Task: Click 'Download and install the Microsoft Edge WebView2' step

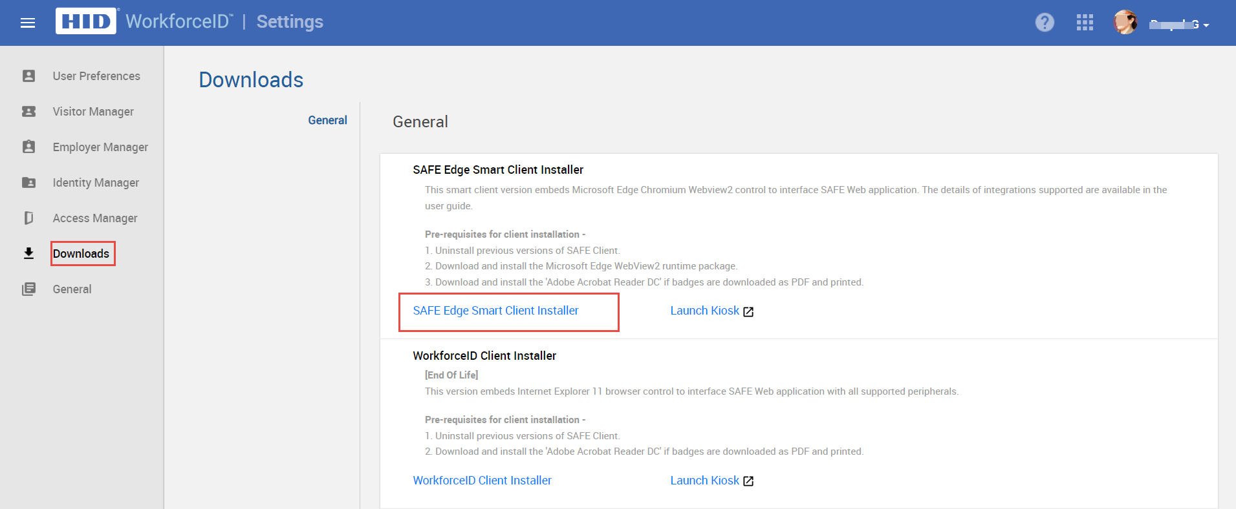Action: click(581, 266)
